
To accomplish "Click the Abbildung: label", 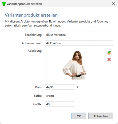I will pos(35,51).
